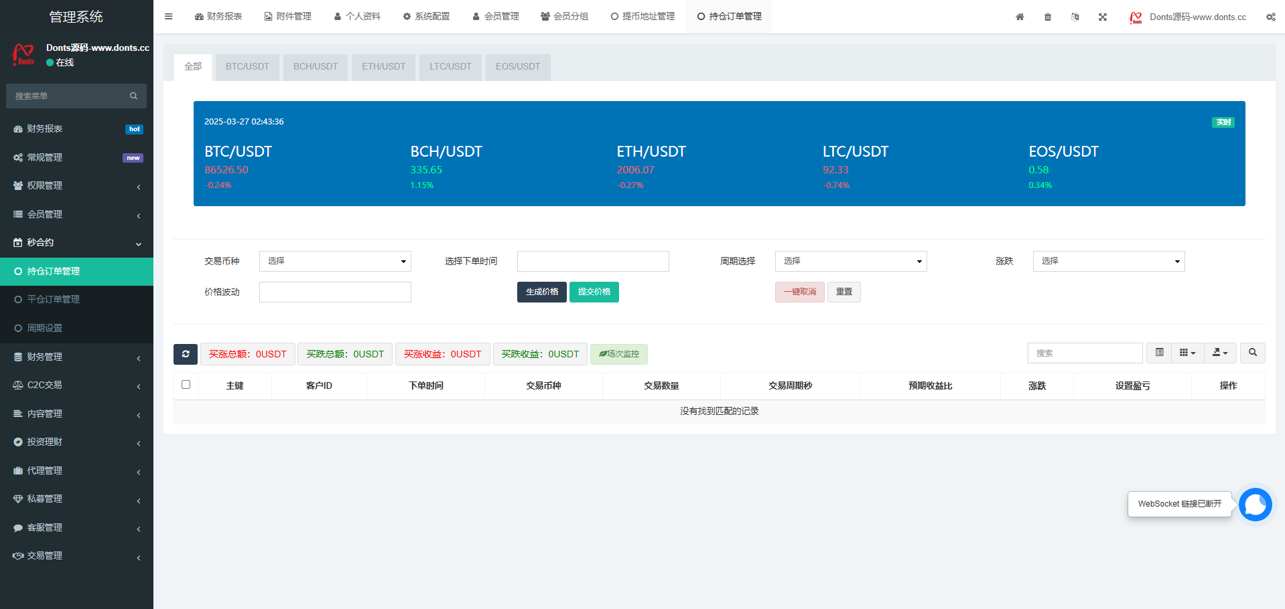Image resolution: width=1285 pixels, height=609 pixels.
Task: Sort by the 下单时间 column header
Action: (426, 386)
